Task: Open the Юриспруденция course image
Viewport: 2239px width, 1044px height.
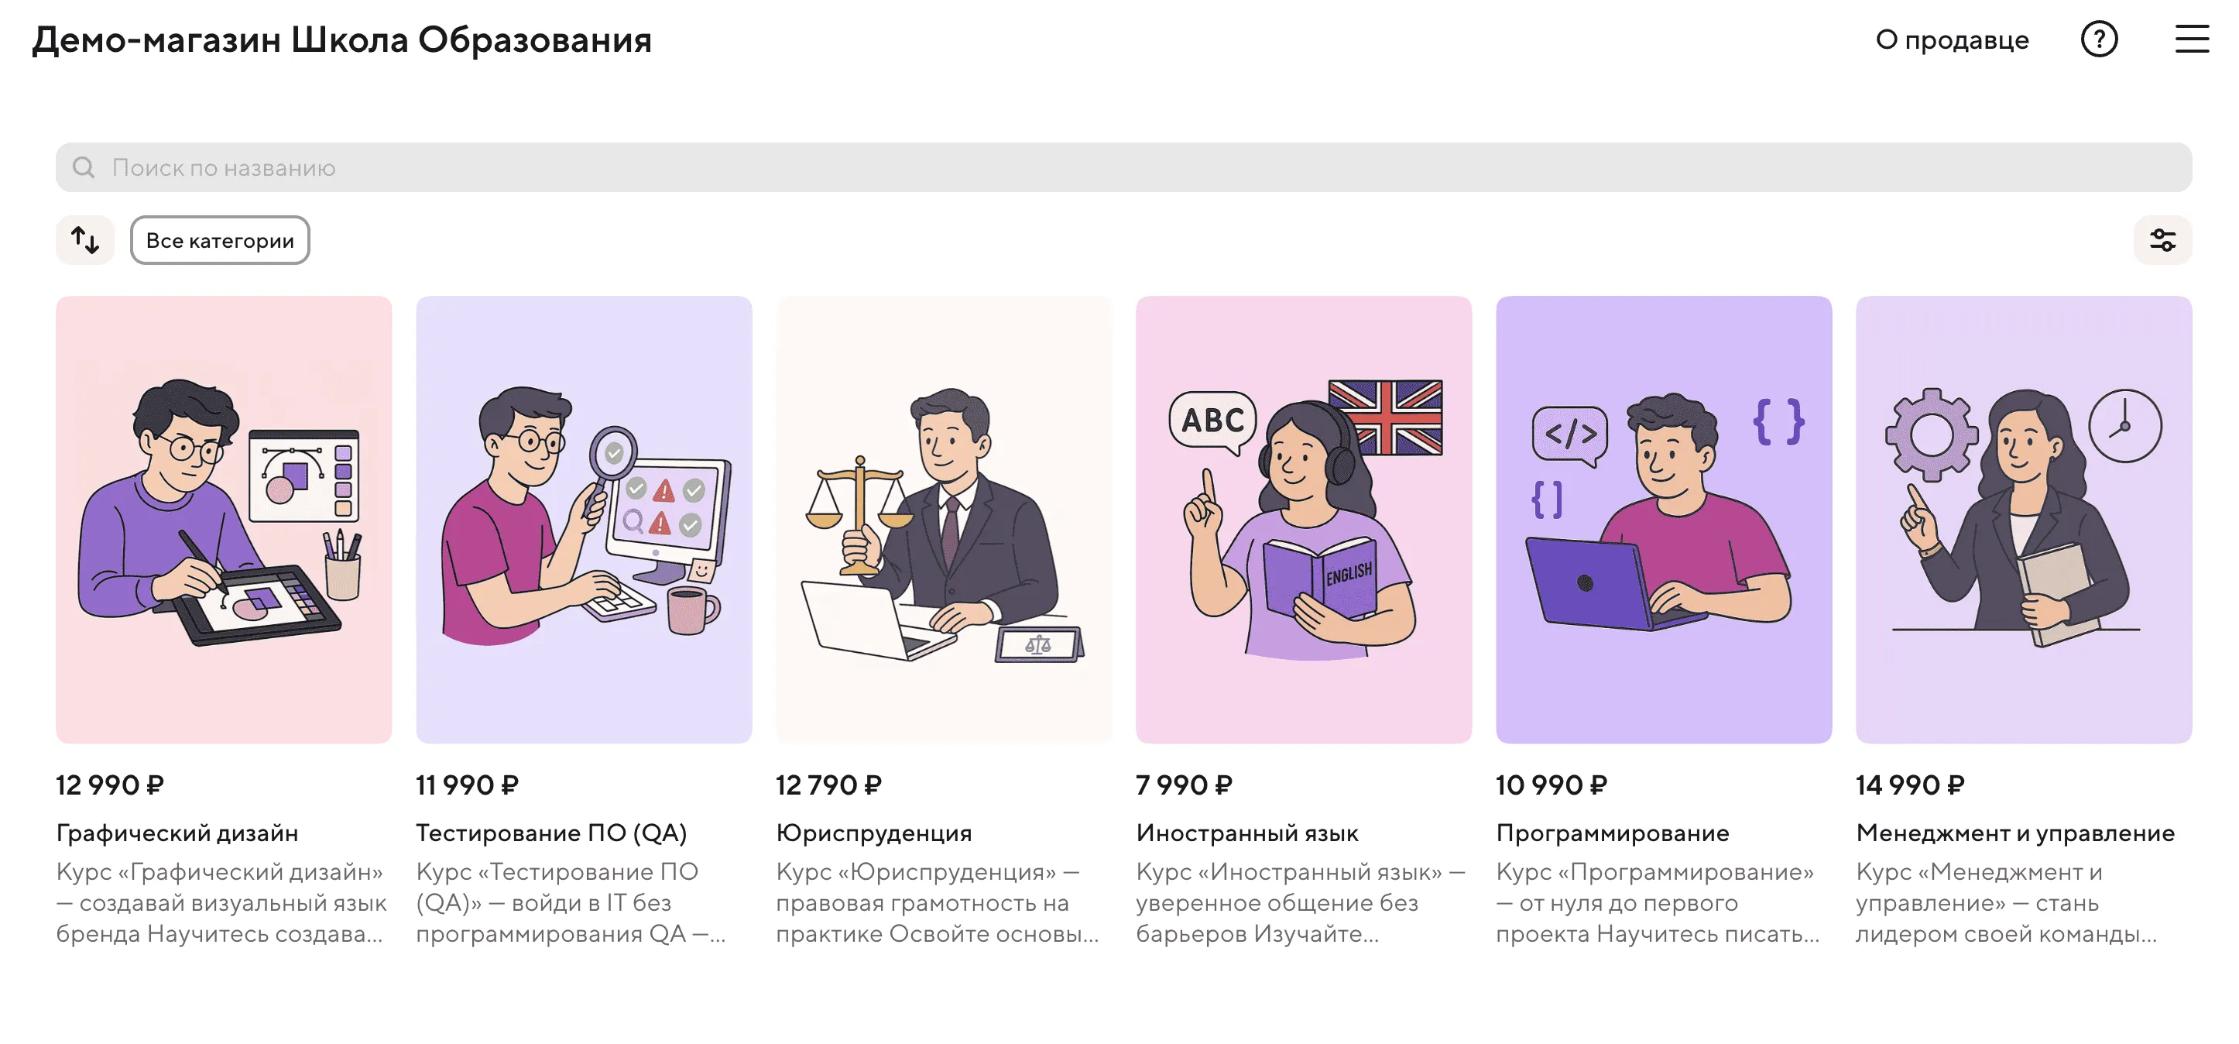Action: click(944, 520)
